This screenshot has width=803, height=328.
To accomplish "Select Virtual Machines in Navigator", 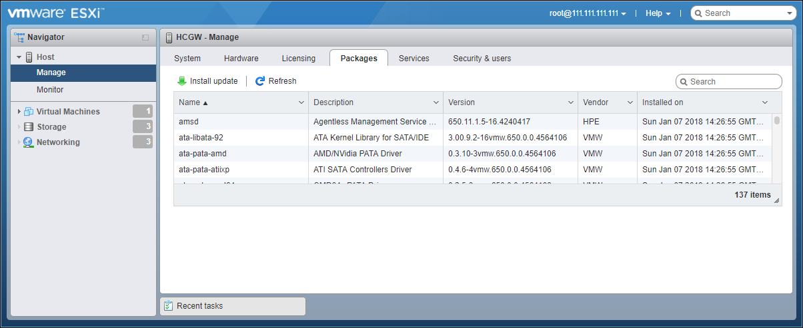I will [x=68, y=112].
